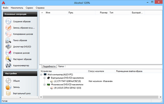The image size is (164, 104).
Task: Open the Сервис menu
Action: 30,8
